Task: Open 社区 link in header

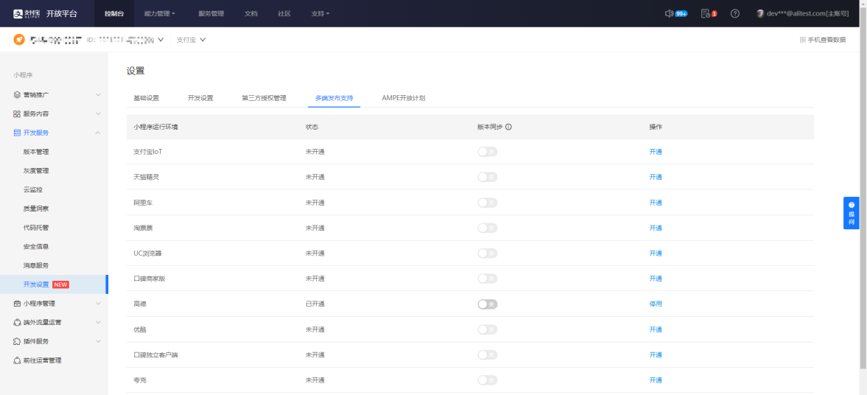Action: point(284,13)
